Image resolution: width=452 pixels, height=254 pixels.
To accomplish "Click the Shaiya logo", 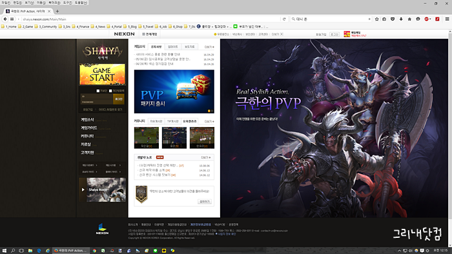I will point(102,52).
